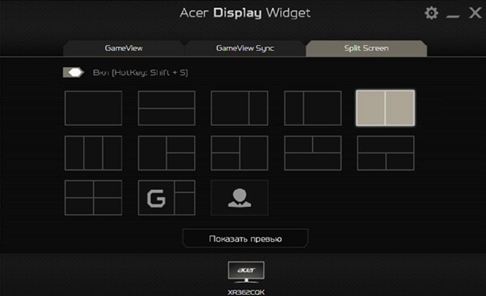Choose the two horizontal rows layout
486x296 pixels.
[x=166, y=108]
